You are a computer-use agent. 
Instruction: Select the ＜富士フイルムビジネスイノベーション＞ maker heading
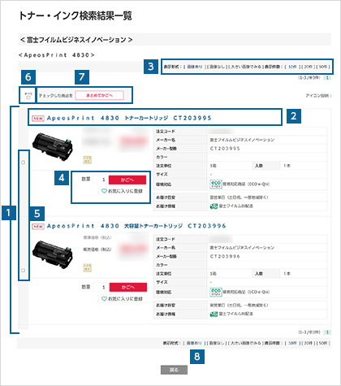(x=76, y=40)
